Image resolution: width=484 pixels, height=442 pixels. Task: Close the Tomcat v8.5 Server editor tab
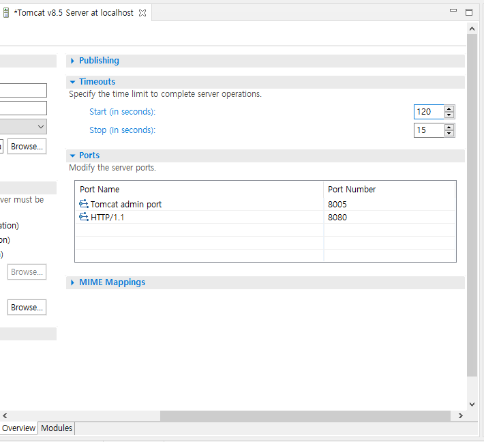tap(142, 13)
